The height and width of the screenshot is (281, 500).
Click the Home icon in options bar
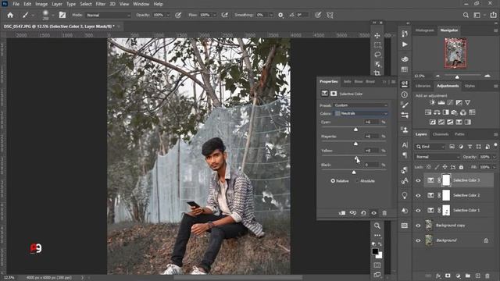tap(10, 15)
